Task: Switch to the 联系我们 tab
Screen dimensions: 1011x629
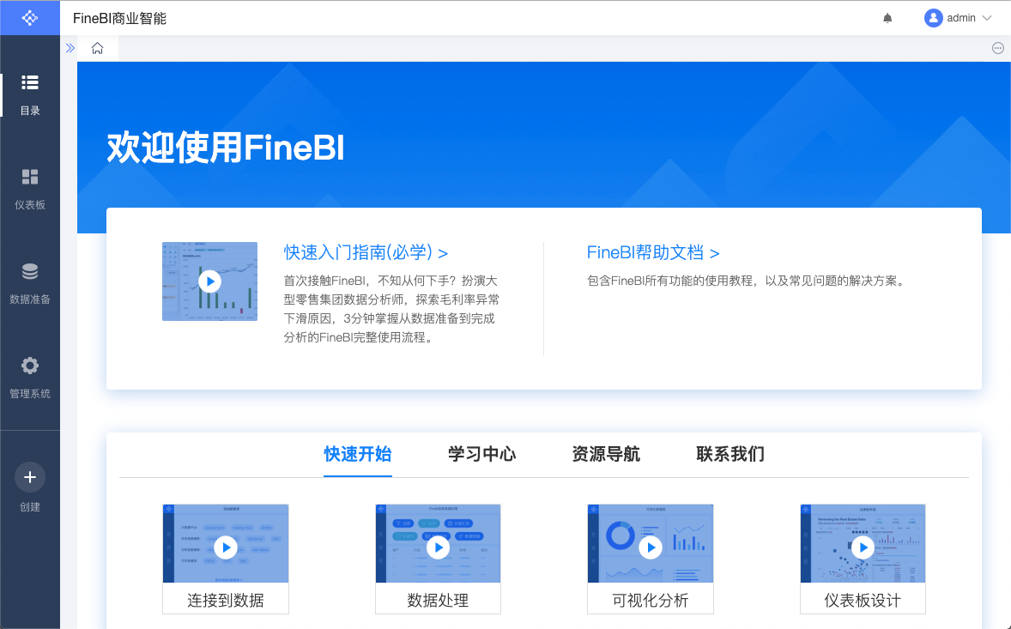Action: [x=730, y=454]
